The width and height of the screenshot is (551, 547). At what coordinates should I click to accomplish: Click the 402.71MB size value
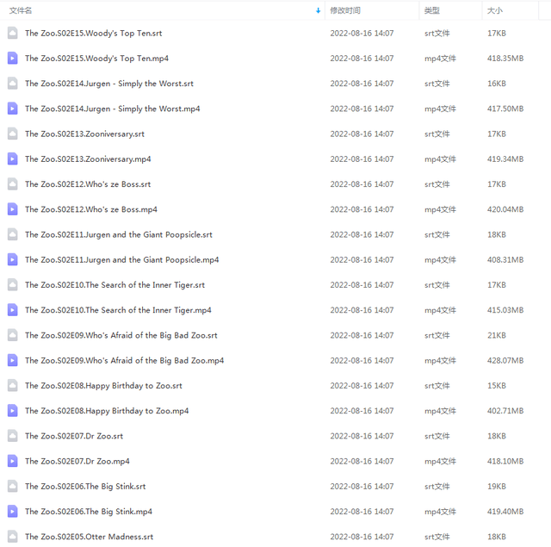coord(505,411)
